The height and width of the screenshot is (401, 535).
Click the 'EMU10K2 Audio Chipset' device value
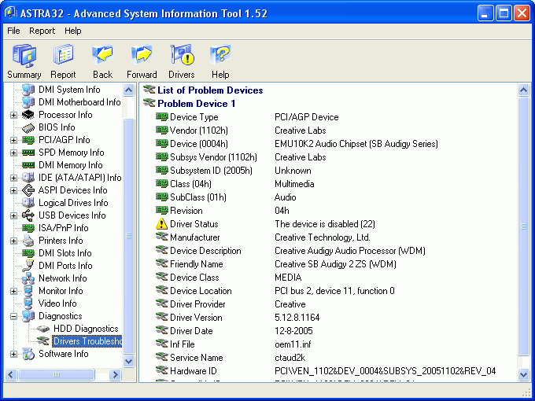tap(356, 144)
